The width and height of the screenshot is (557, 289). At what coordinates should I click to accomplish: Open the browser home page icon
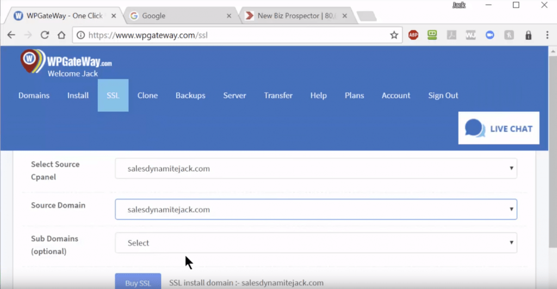coord(61,35)
